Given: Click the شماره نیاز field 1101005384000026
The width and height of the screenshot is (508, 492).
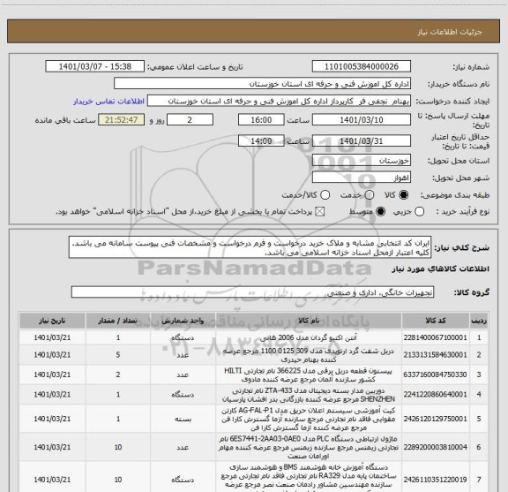Looking at the screenshot, I should [362, 66].
